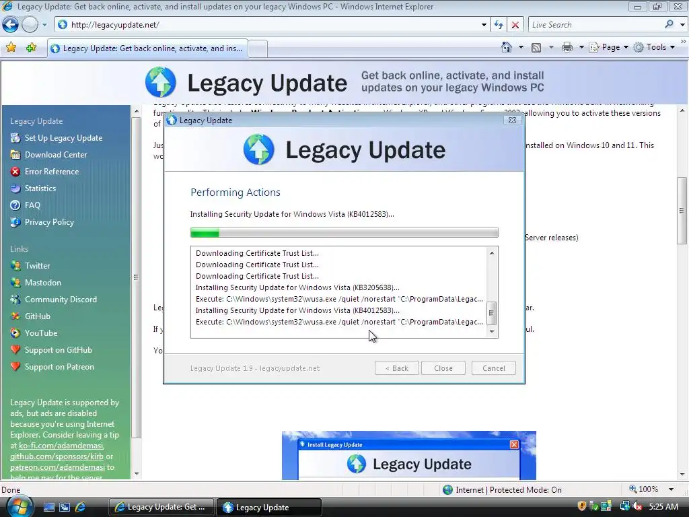Viewport: 689px width, 517px height.
Task: Expand the address bar history dropdown
Action: 484,25
